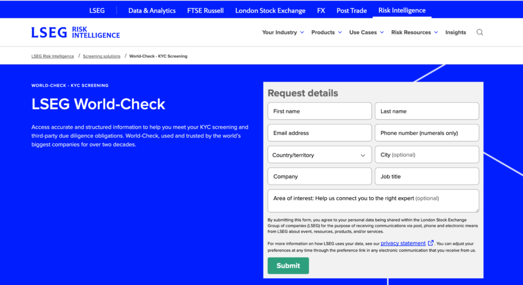Open the search magnifier icon
The image size is (523, 285).
[x=480, y=32]
